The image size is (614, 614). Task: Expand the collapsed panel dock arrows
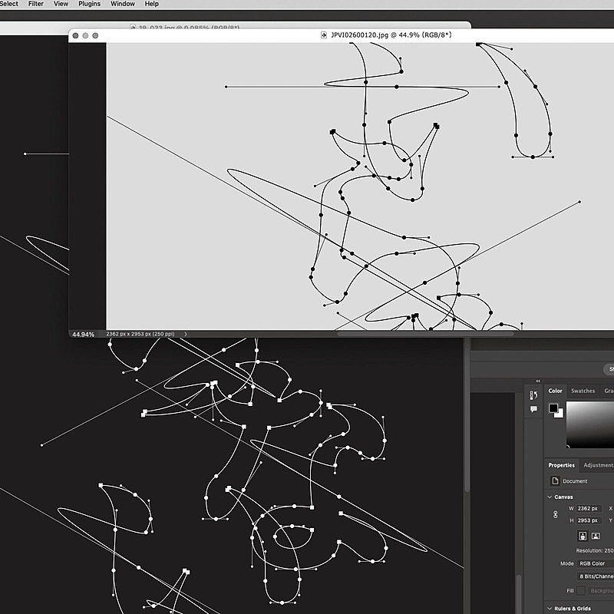pyautogui.click(x=538, y=381)
